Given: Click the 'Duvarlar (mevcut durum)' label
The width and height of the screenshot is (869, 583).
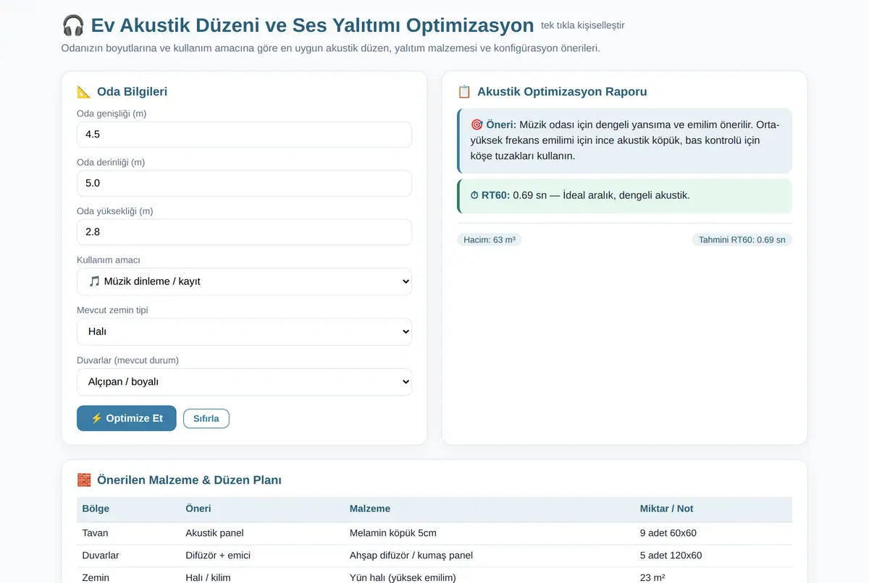Looking at the screenshot, I should (127, 360).
